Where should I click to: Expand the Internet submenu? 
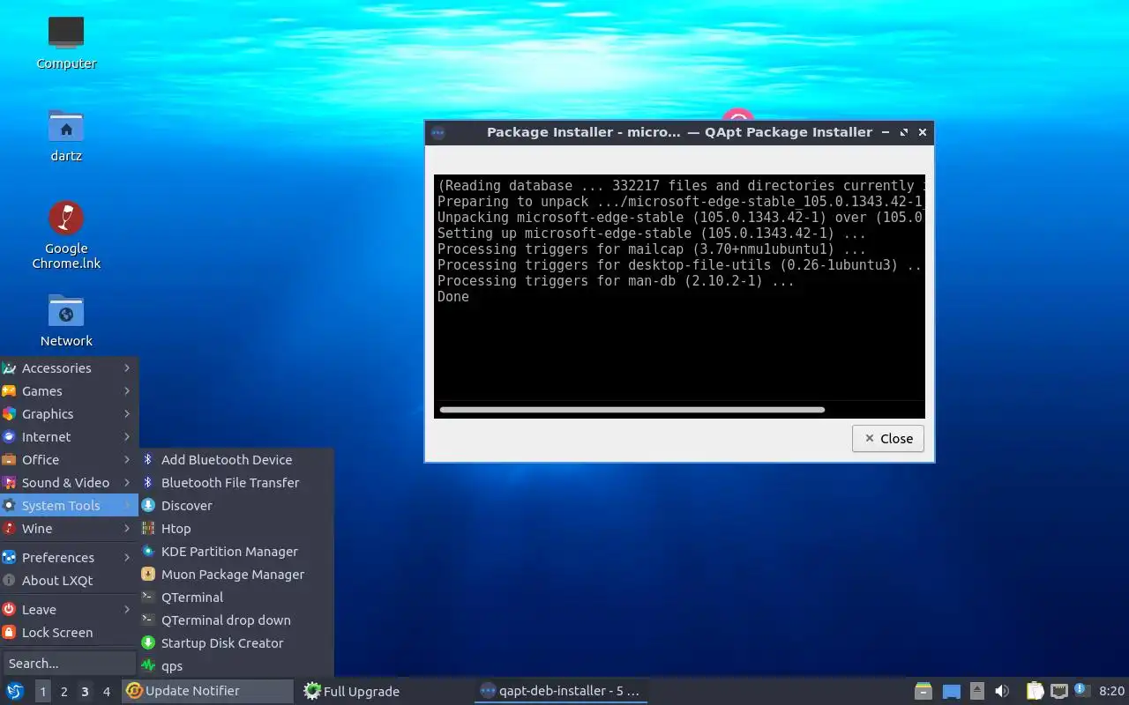click(x=69, y=436)
